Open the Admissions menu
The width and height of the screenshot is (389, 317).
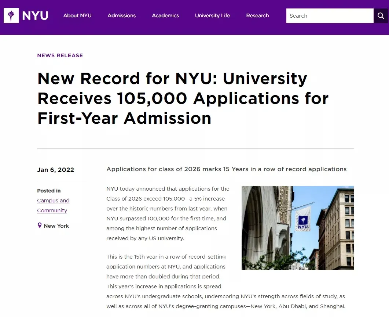coord(122,15)
